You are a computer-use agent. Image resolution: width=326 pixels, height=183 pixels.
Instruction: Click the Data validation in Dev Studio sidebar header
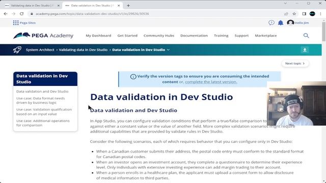[x=45, y=79]
